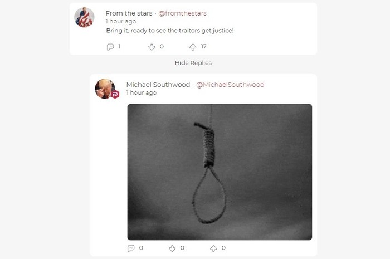Click the 1 hour ago timestamp on first post
This screenshot has height=259, width=390.
pyautogui.click(x=121, y=21)
